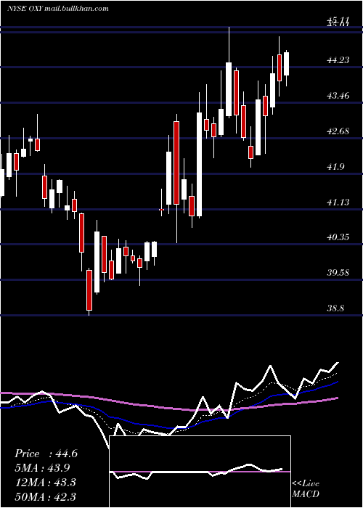Select the 43.46 price axis label
This screenshot has width=363, height=508.
[338, 96]
